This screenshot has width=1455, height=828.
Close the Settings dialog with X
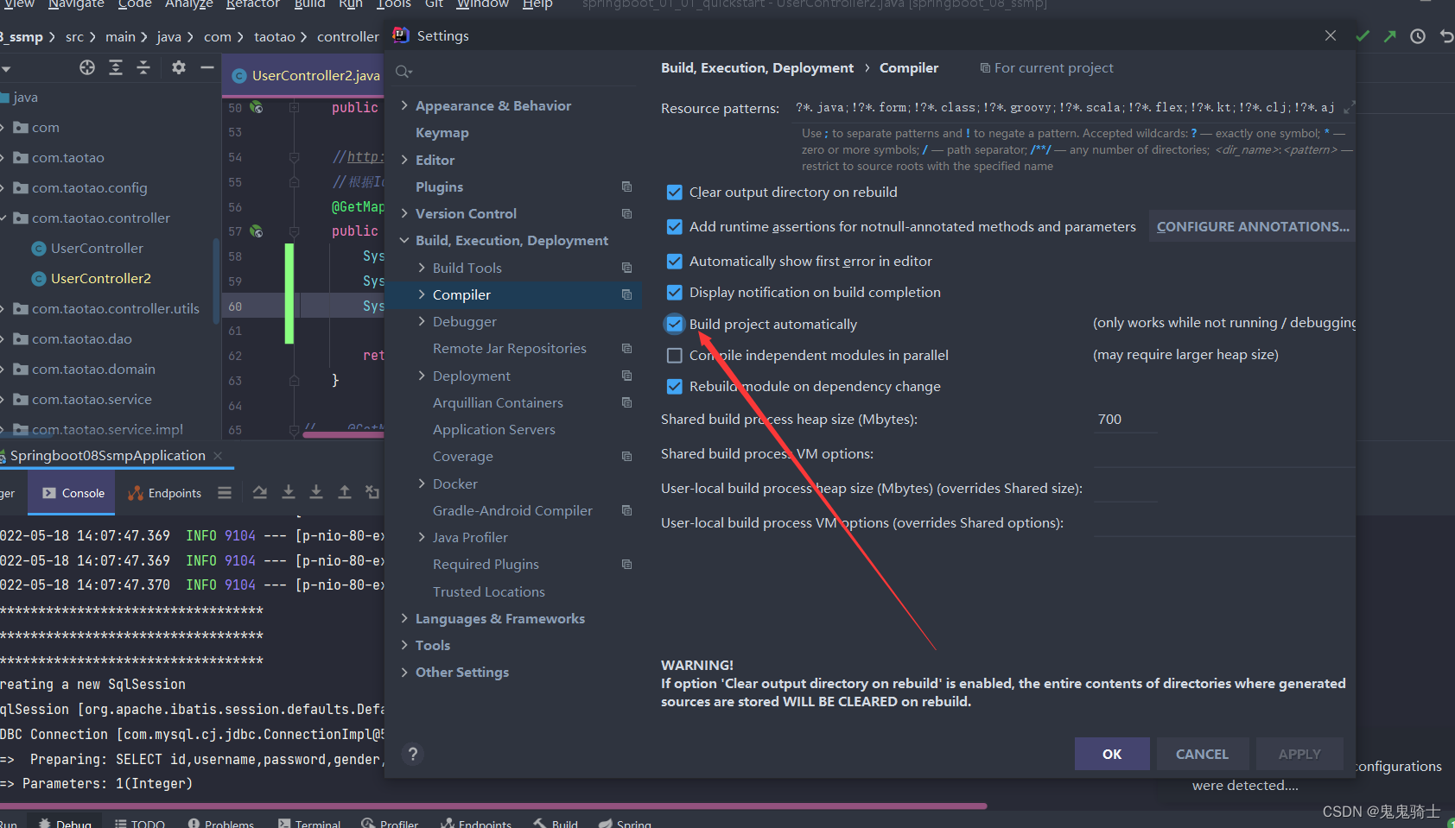point(1331,35)
